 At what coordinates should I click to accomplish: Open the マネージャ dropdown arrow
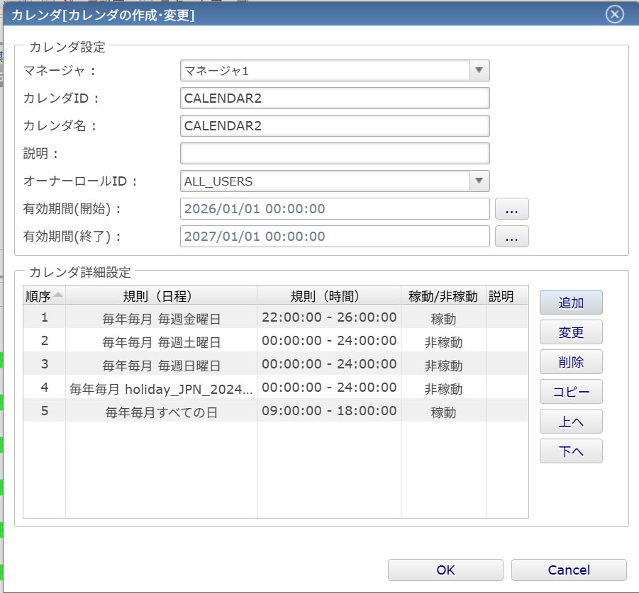pyautogui.click(x=479, y=70)
